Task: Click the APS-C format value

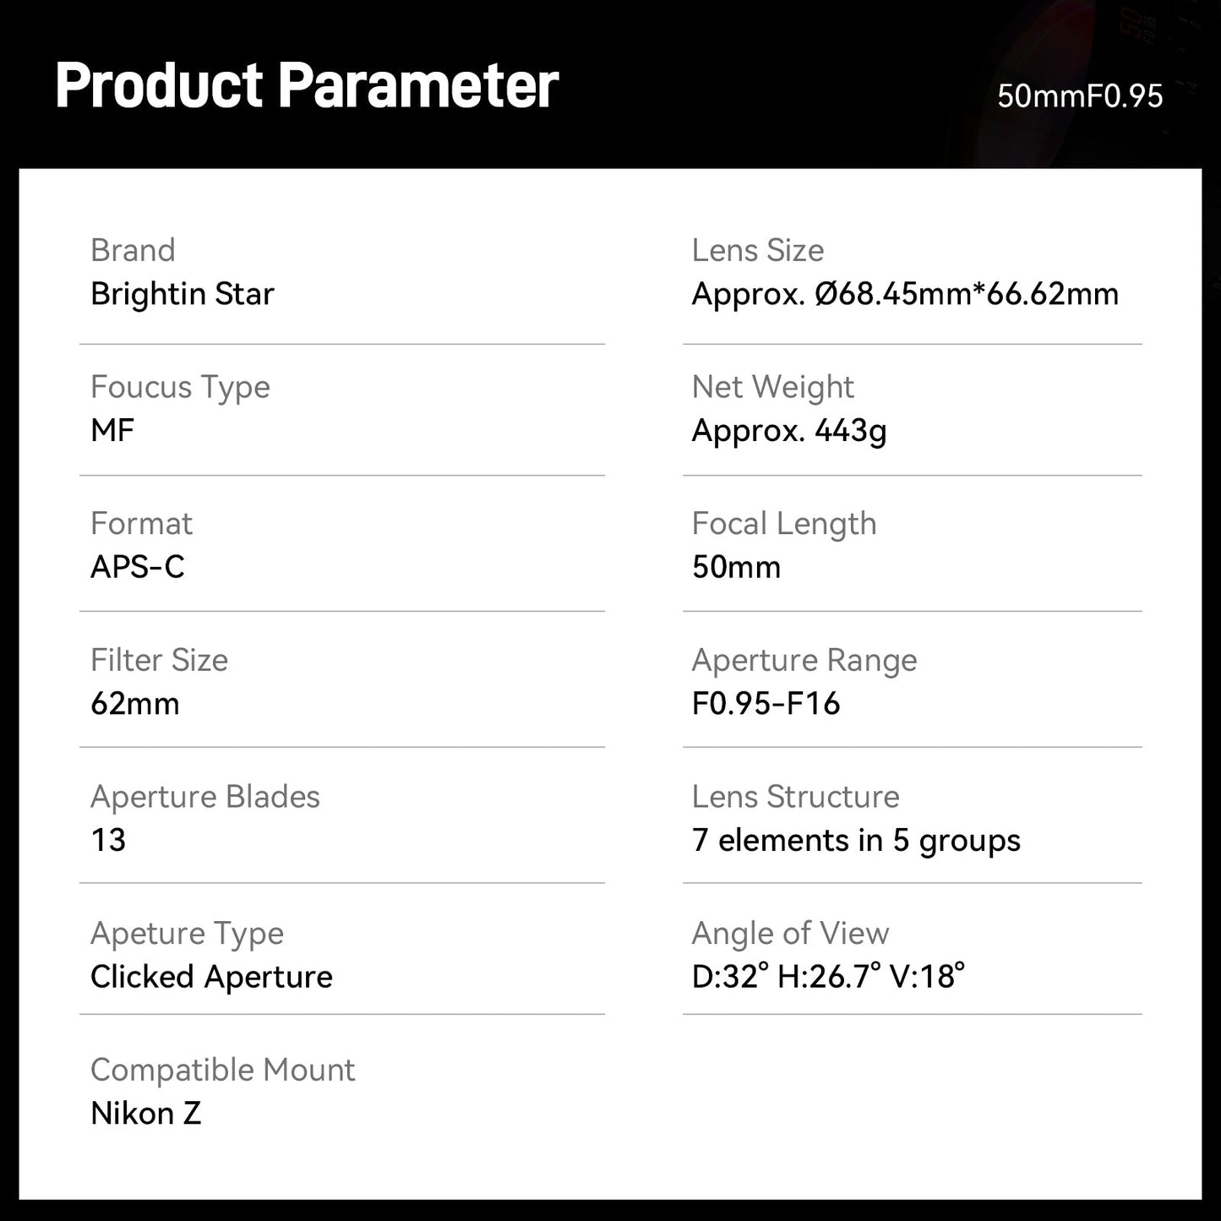Action: tap(138, 567)
